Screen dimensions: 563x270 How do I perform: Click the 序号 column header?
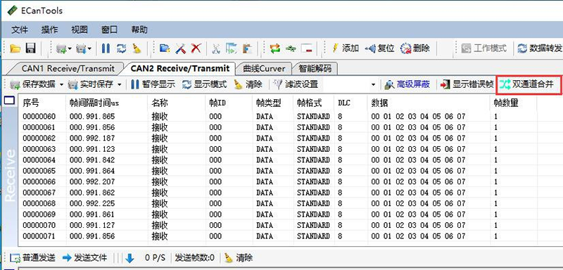point(42,103)
